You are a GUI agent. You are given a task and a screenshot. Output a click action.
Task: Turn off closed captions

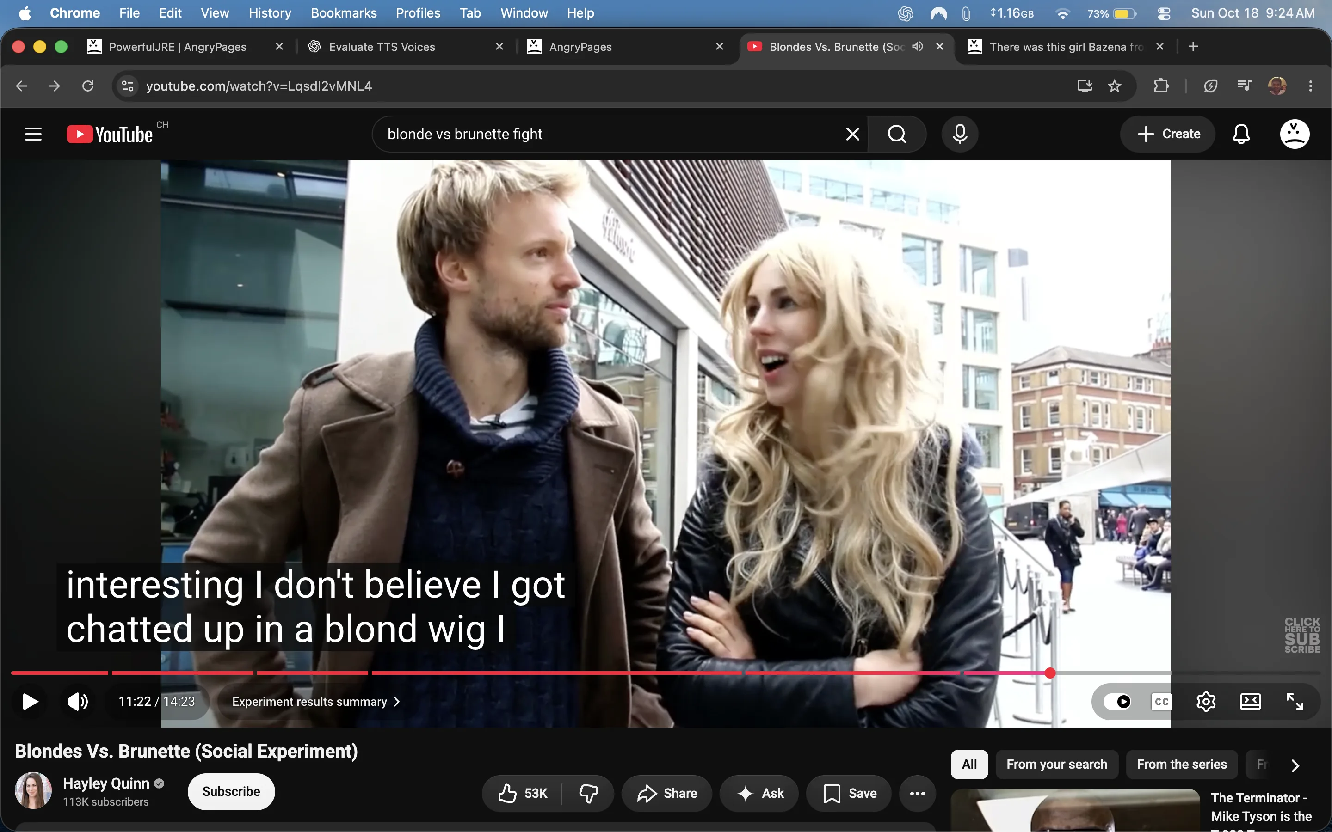(x=1161, y=702)
